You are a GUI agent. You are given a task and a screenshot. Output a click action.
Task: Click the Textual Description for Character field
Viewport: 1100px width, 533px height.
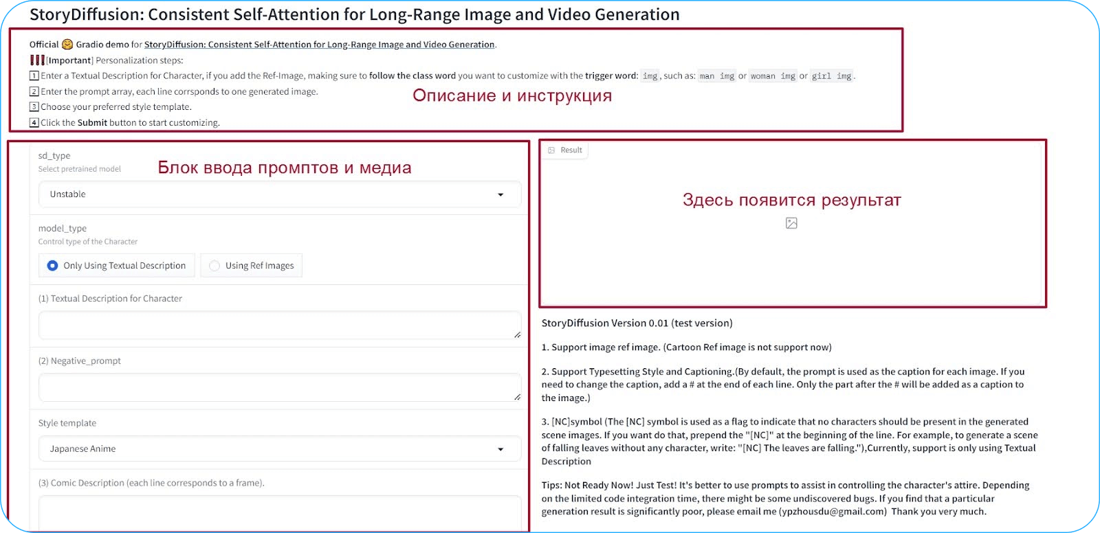280,325
